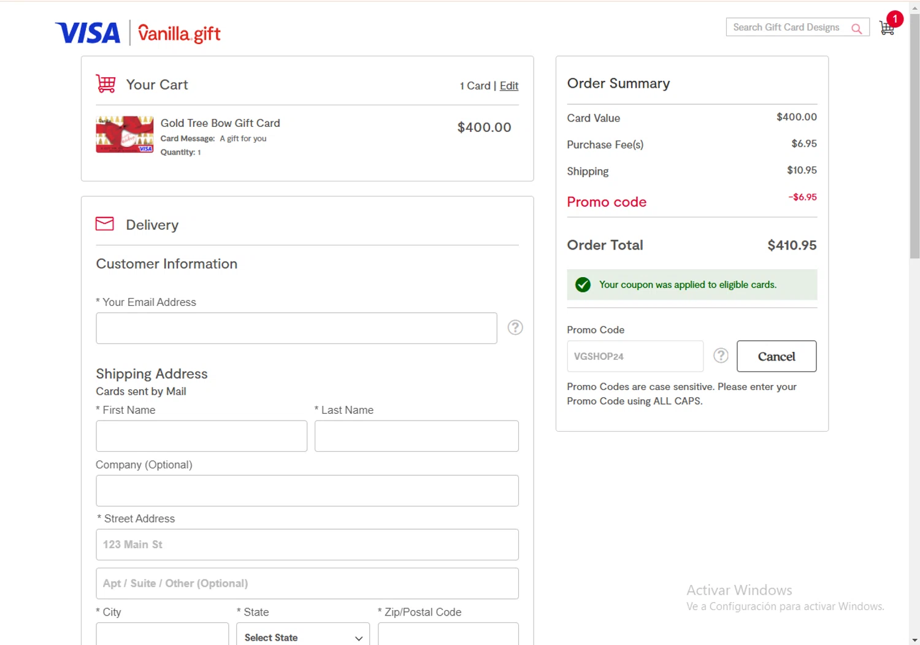Image resolution: width=920 pixels, height=645 pixels.
Task: Click the email address help icon
Action: click(515, 327)
